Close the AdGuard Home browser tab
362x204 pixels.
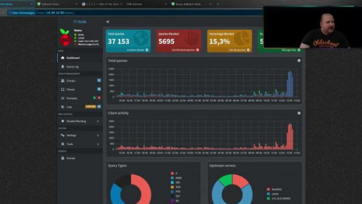tap(76, 4)
